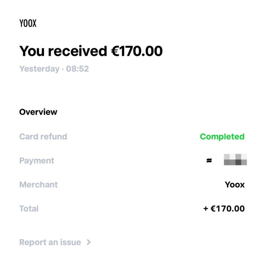Screen dimensions: 264x276
Task: Click the YOOX logo at top
Action: pyautogui.click(x=28, y=23)
